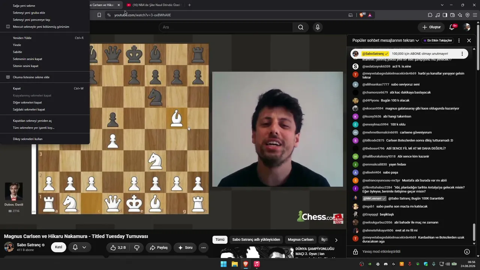Image resolution: width=480 pixels, height=270 pixels.
Task: Select 'Sekmeyi yeni gruba ekle' menu item
Action: click(x=45, y=13)
